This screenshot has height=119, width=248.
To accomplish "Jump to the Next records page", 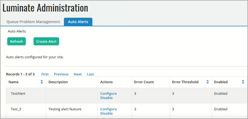I will [78, 74].
